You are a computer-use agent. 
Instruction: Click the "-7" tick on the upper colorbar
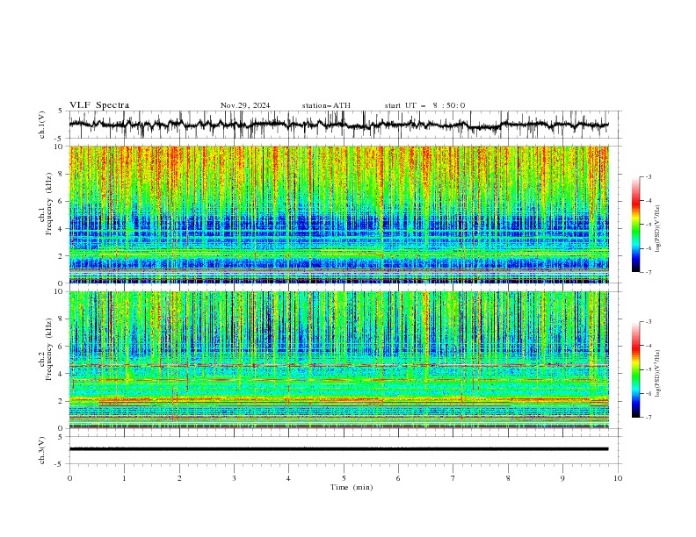tap(649, 272)
